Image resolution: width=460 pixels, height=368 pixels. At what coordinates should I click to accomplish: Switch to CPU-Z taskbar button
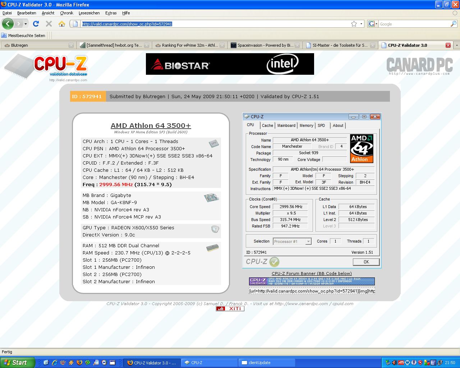tap(209, 363)
